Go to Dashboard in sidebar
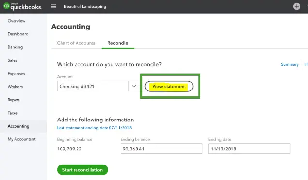Viewport: 308px width, 180px height. (x=18, y=34)
